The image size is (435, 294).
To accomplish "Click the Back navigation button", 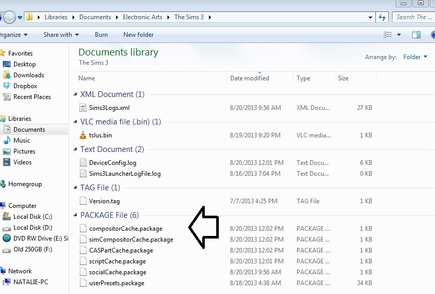I will coord(1,17).
